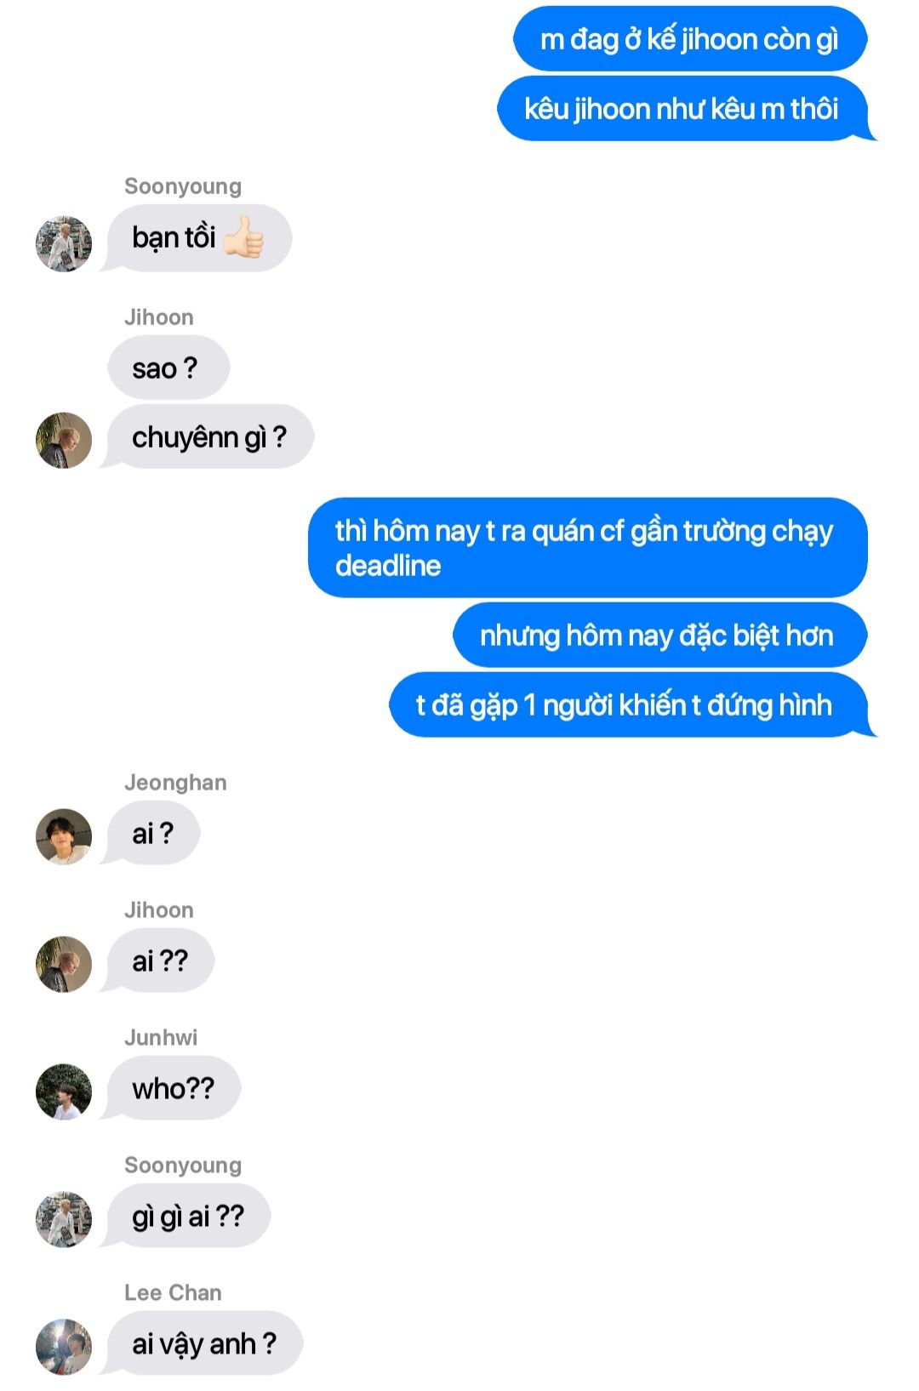Viewport: 919px width, 1391px height.
Task: Tap Jihoon's avatar next to 'chuyênn gì ?'
Action: pos(64,441)
